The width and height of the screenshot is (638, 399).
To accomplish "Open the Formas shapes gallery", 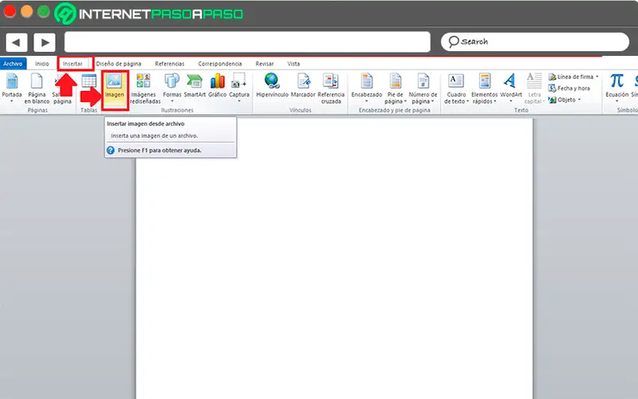I will point(172,88).
